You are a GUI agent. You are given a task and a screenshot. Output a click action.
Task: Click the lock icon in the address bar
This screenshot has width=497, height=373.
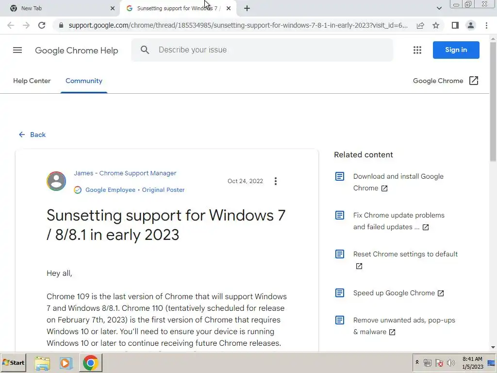(61, 25)
